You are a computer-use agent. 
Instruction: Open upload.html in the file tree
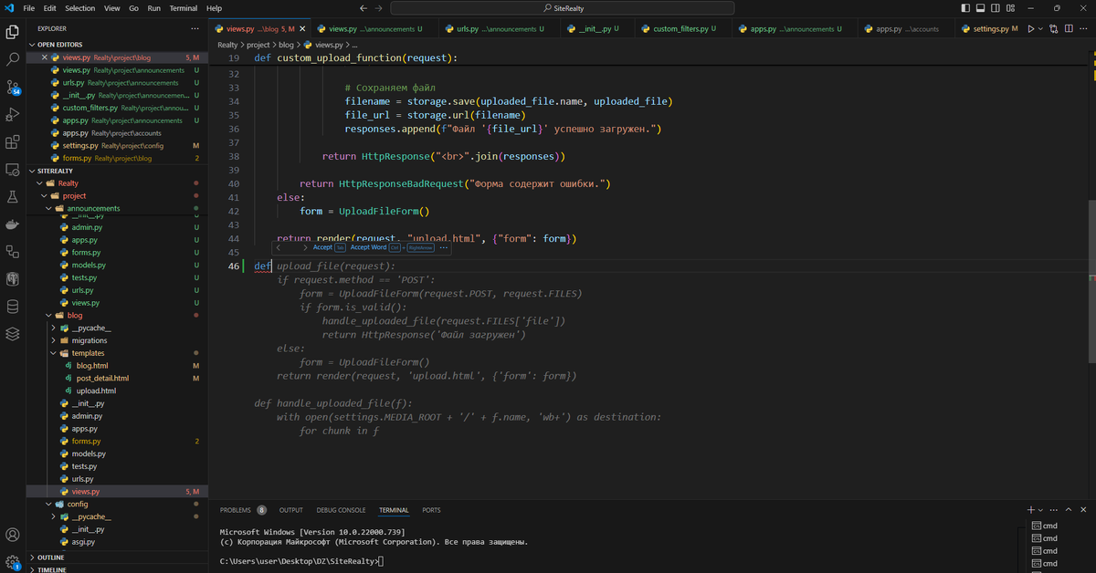click(96, 391)
